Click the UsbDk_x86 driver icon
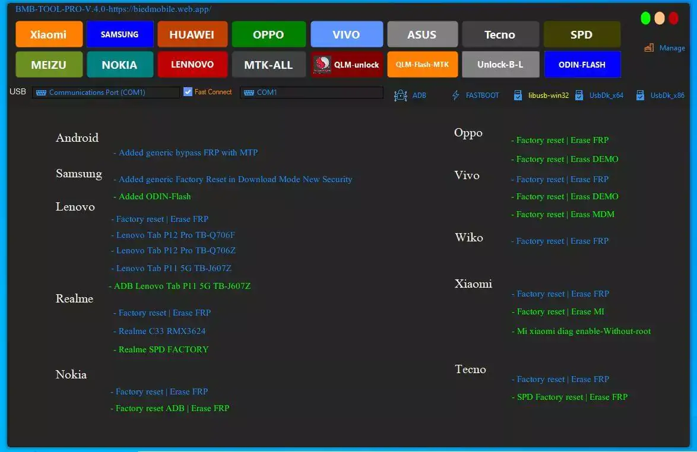Screen dimensions: 697x452 click(x=640, y=96)
